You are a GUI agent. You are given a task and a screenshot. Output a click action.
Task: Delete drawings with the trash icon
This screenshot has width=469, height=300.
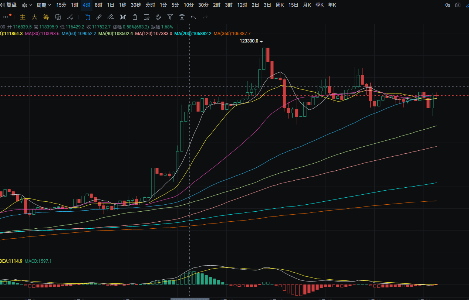(182, 17)
